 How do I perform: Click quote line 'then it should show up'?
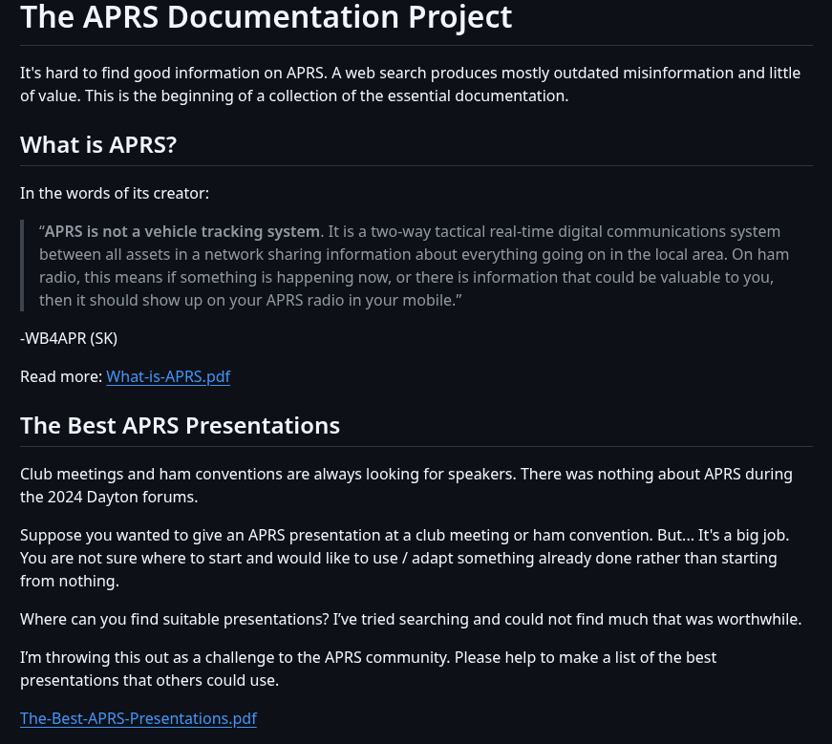tap(250, 300)
